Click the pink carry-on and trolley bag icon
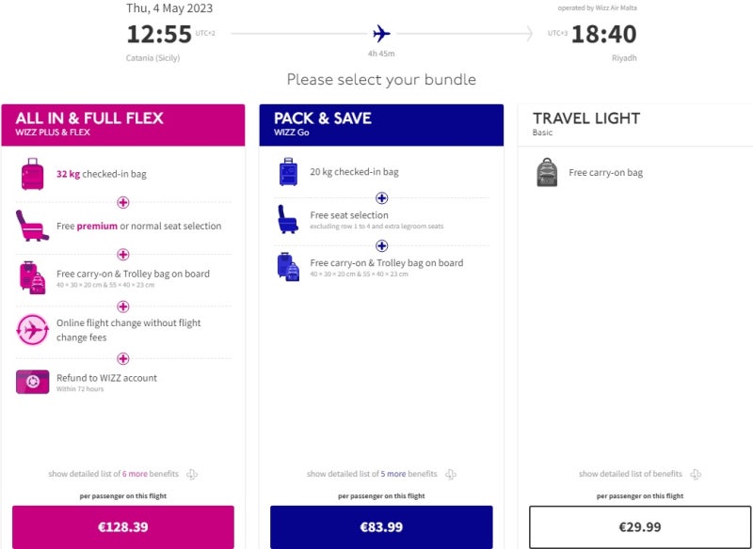This screenshot has width=753, height=549. point(33,277)
